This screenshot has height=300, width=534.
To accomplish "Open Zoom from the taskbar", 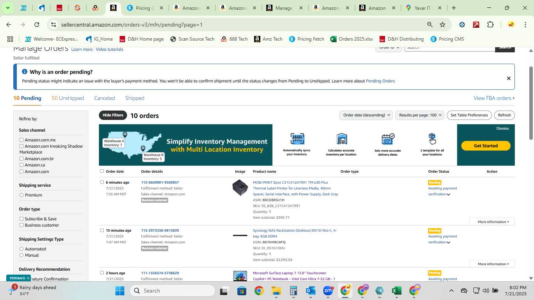I will [x=328, y=291].
